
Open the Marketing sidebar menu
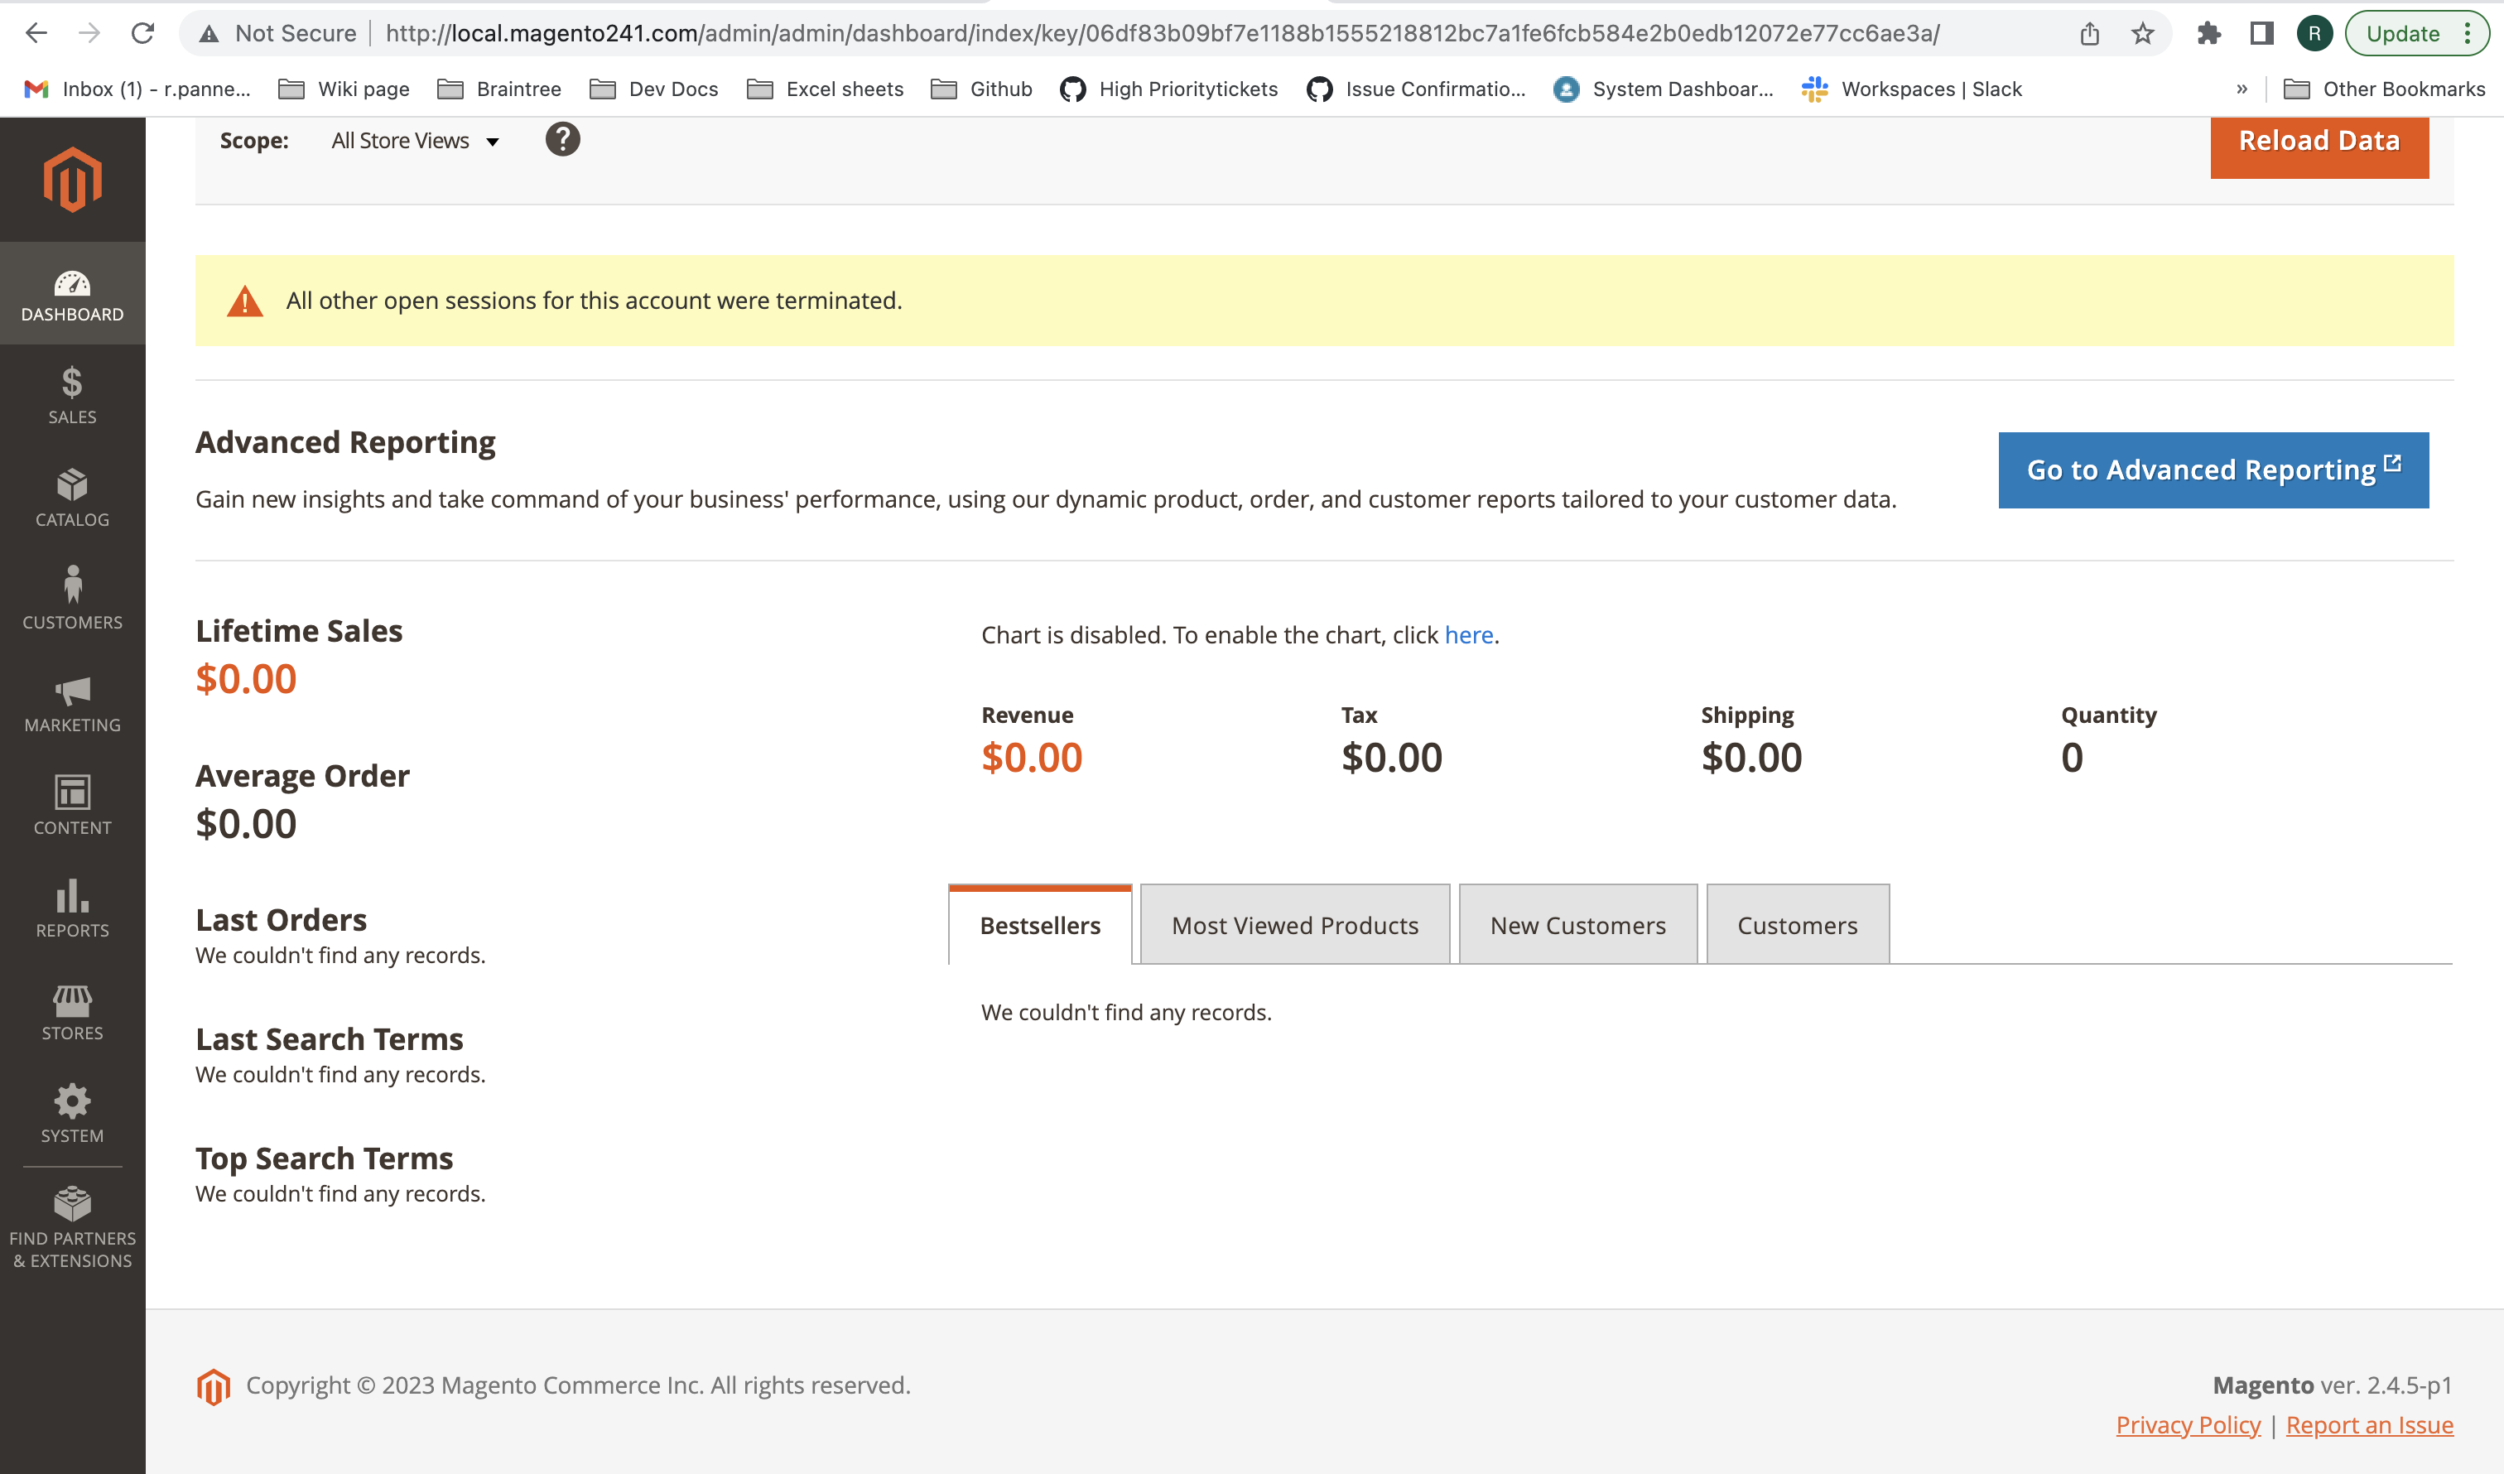(71, 701)
